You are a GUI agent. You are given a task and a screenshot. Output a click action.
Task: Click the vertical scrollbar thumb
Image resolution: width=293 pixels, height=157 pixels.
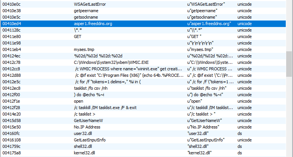pos(289,64)
